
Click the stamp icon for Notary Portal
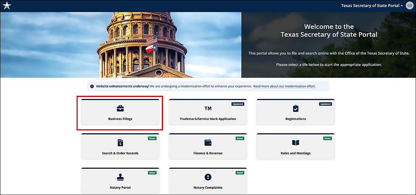[x=120, y=177]
